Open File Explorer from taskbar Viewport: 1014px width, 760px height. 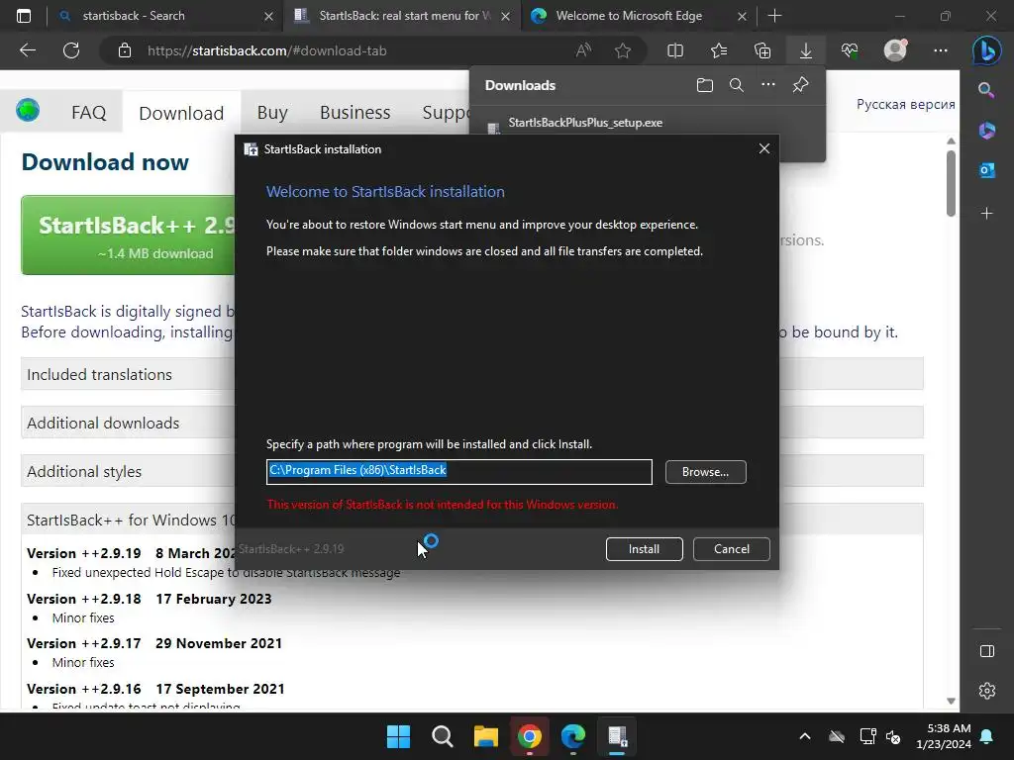point(485,736)
